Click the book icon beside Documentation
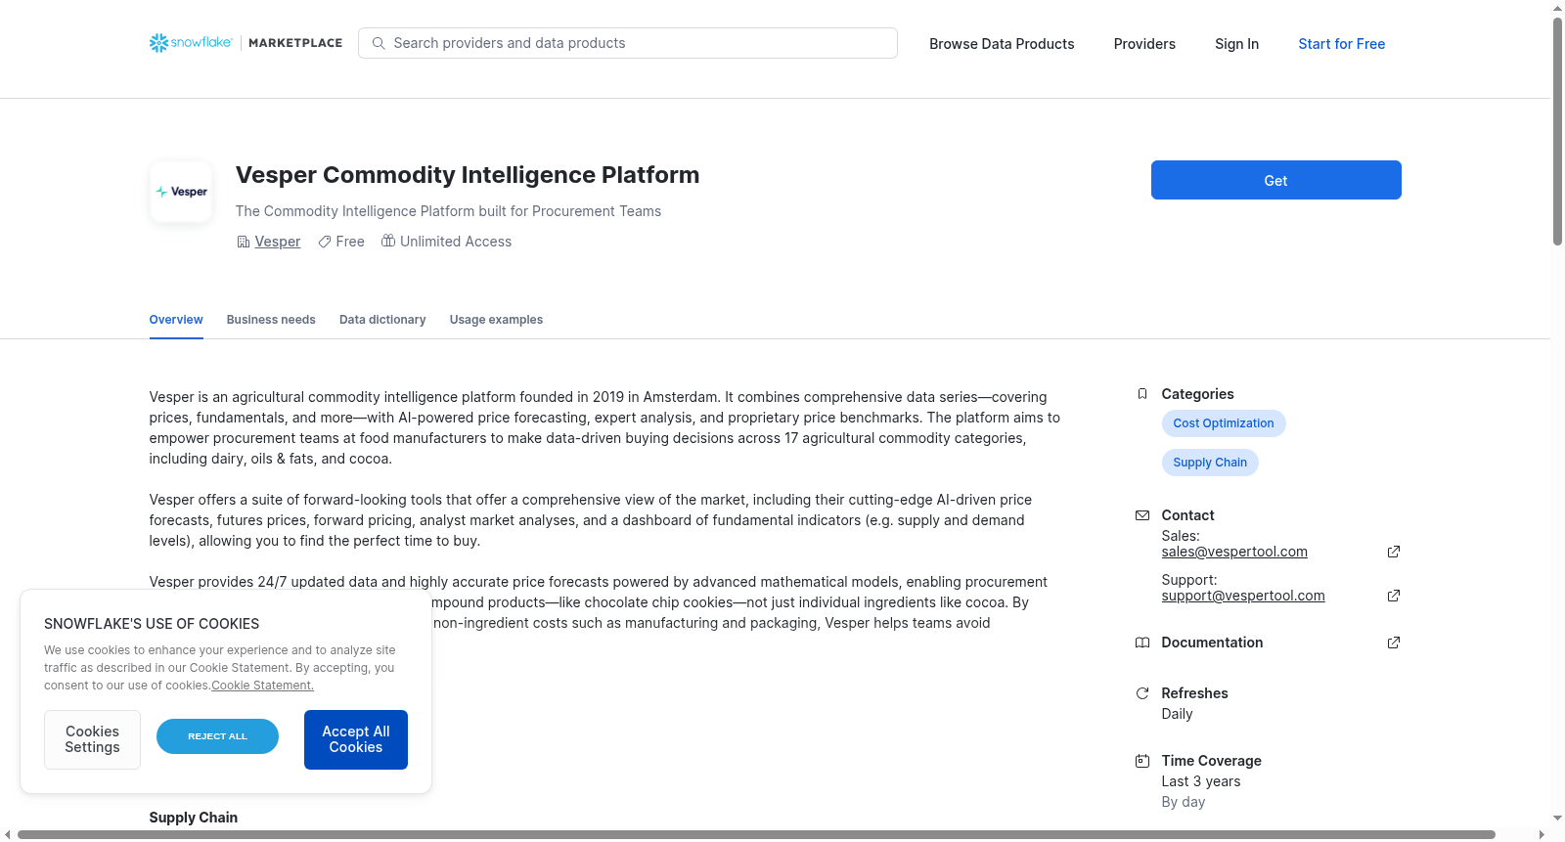The height and width of the screenshot is (842, 1565). [x=1142, y=643]
